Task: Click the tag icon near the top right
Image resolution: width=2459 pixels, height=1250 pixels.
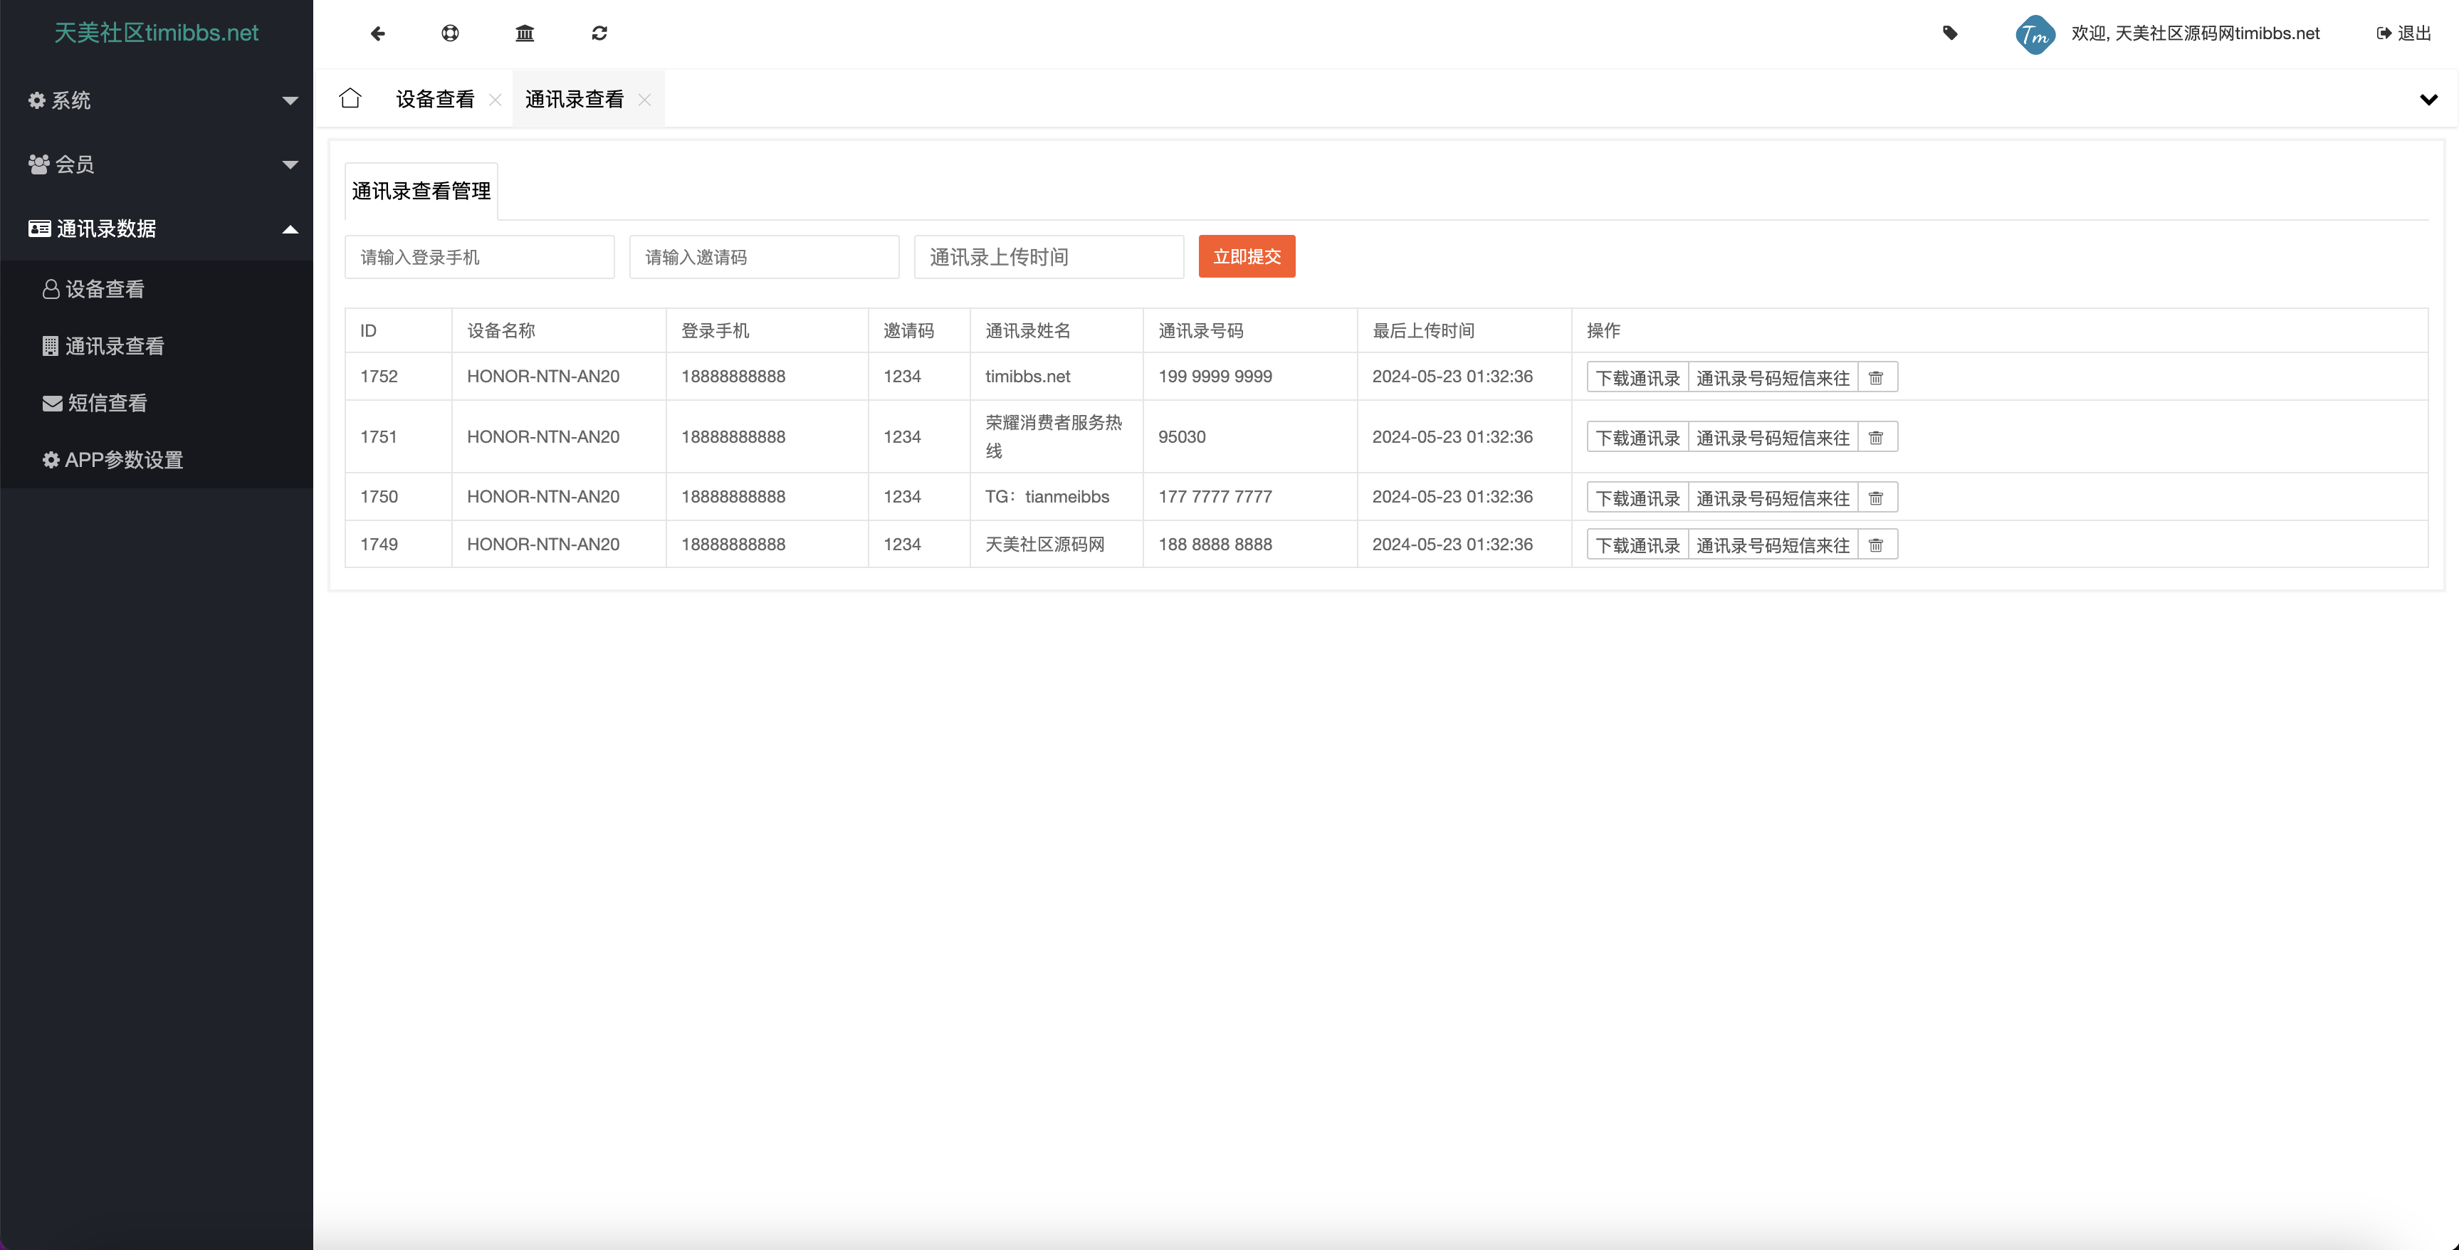Action: click(x=1951, y=33)
